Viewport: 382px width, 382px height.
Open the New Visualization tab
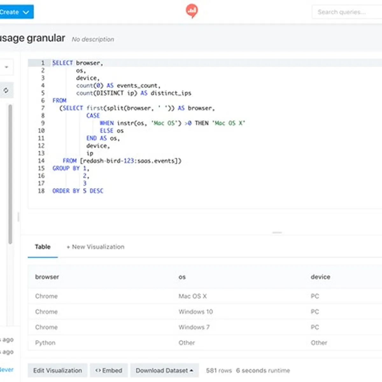(95, 247)
